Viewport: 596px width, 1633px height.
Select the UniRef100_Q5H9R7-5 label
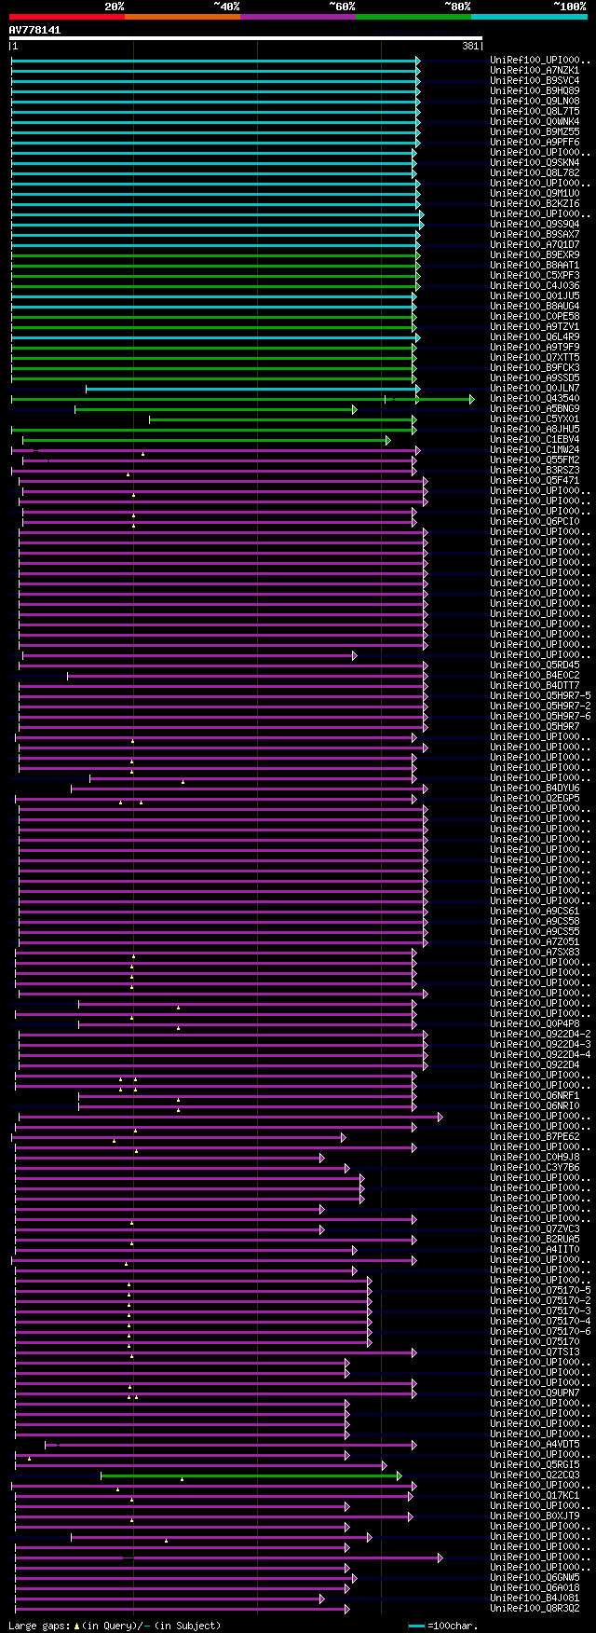pyautogui.click(x=540, y=695)
